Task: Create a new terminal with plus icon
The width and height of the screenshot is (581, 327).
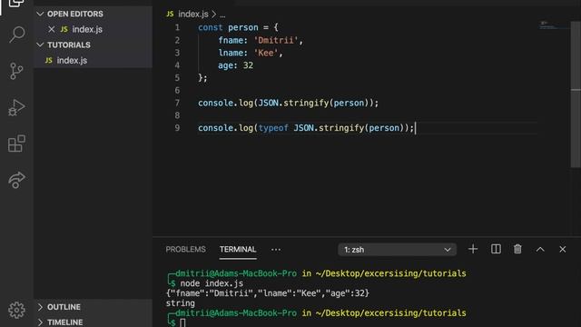Action: click(473, 249)
